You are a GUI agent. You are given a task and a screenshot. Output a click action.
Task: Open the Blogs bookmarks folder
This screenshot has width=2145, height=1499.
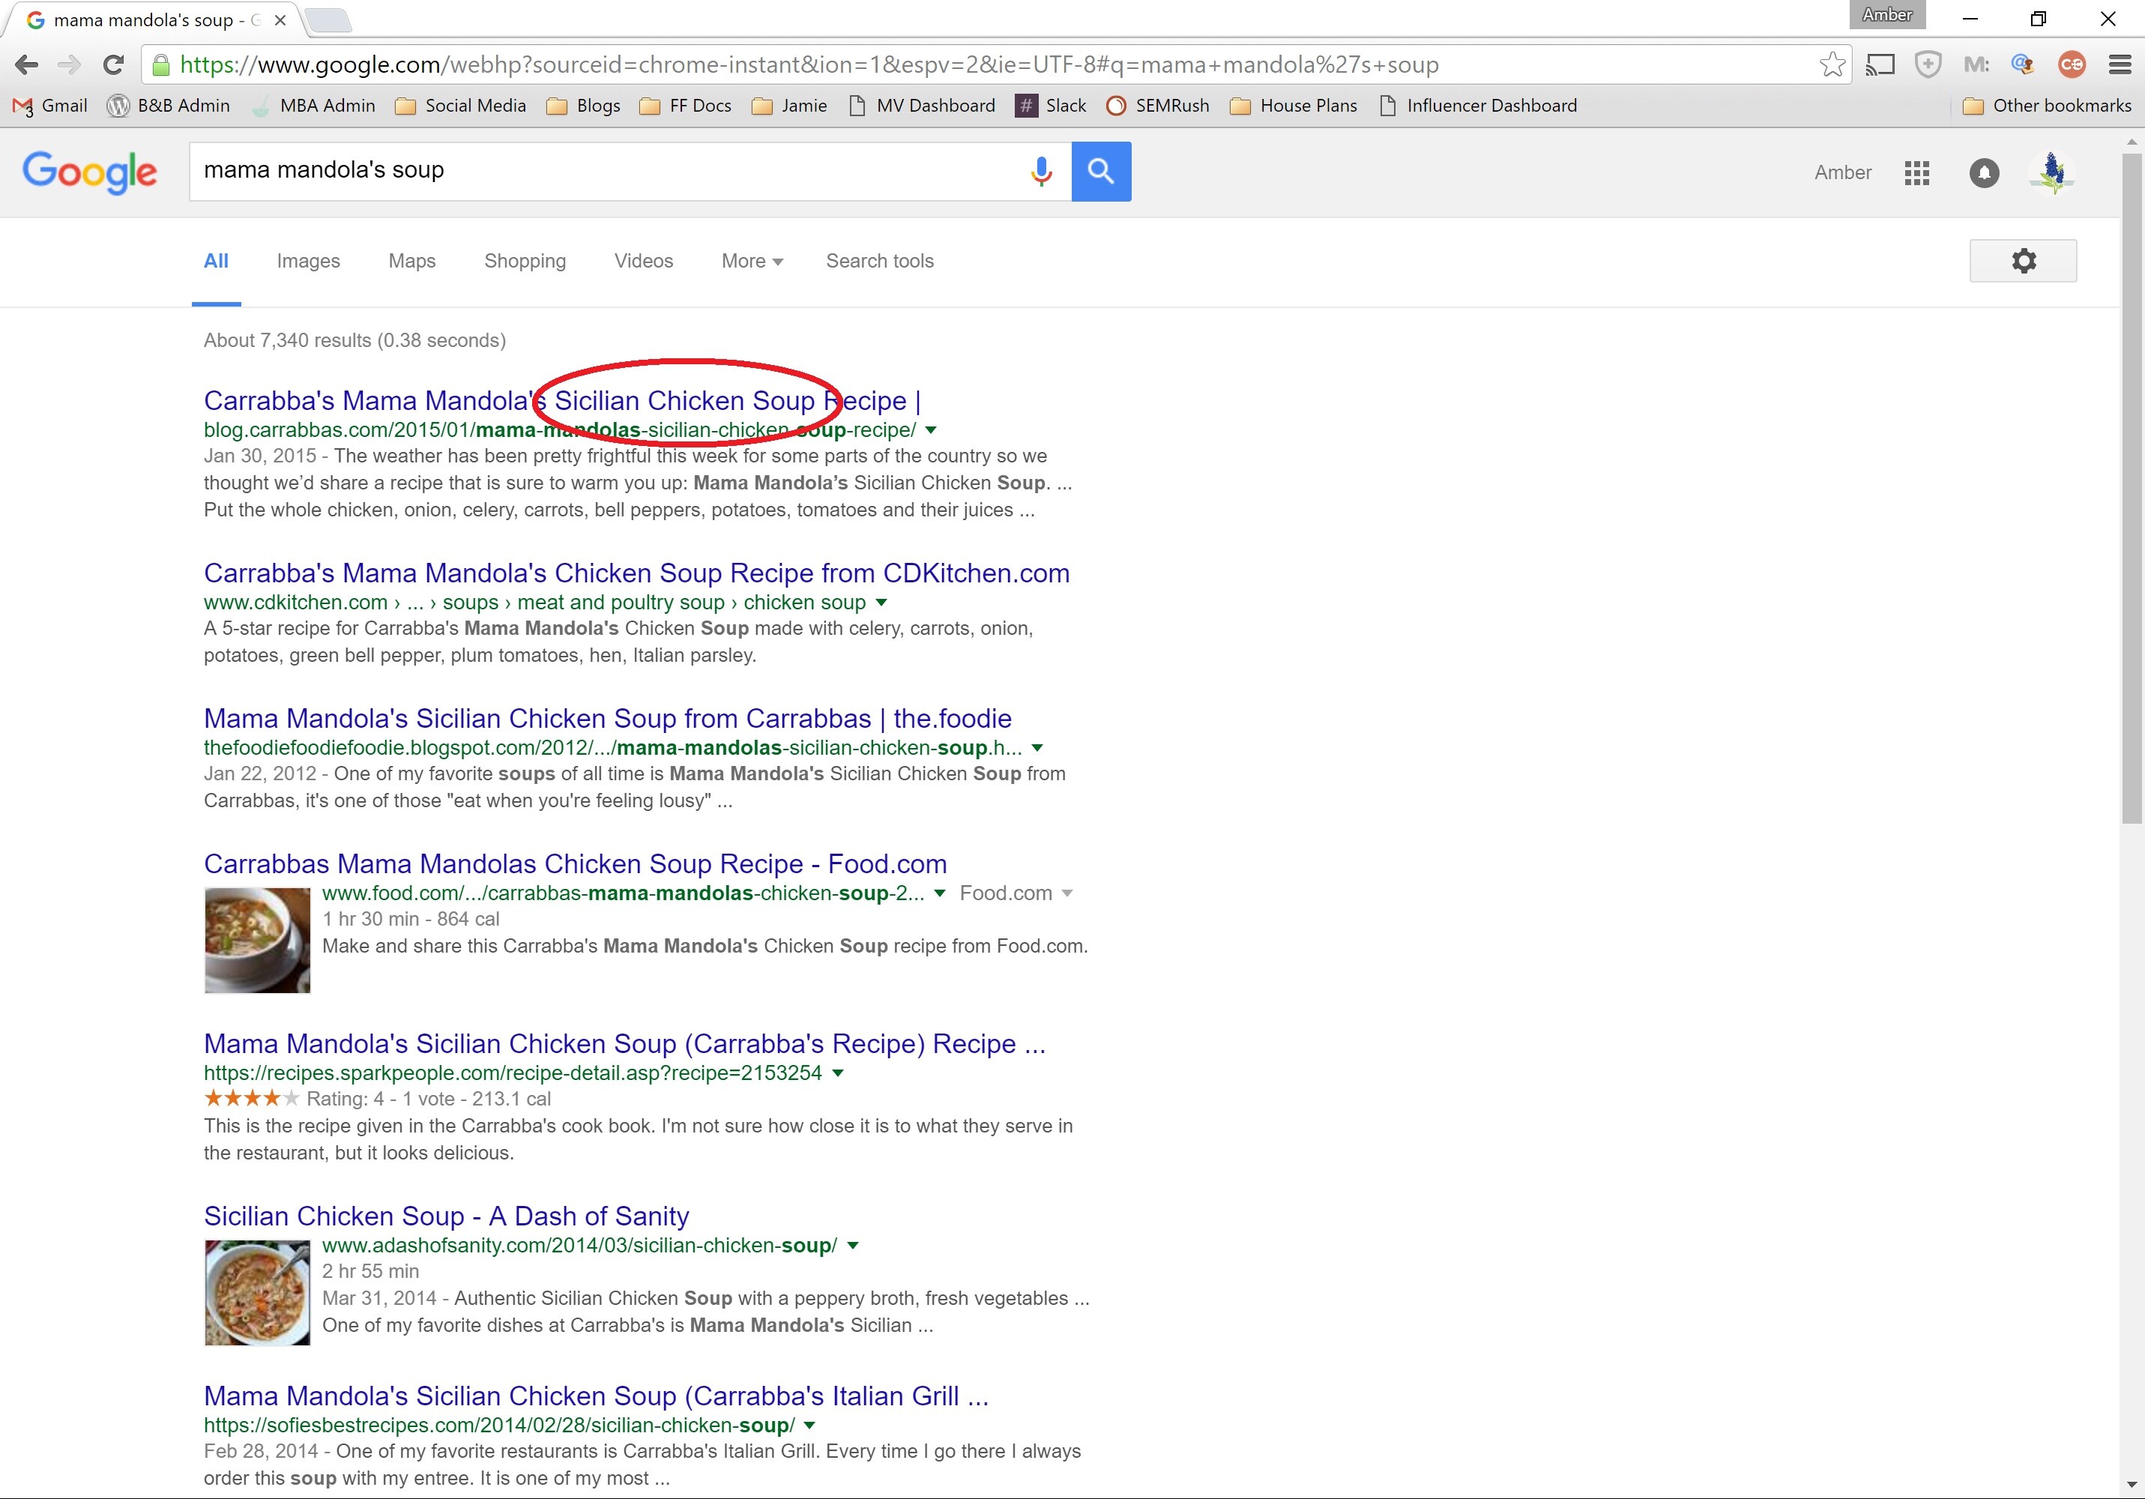(x=583, y=106)
